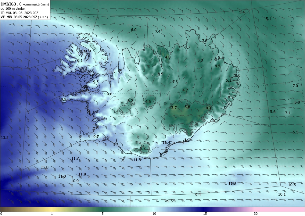This screenshot has width=305, height=216.
Task: Click the 4.7 value on the map
Action: pos(185,90)
